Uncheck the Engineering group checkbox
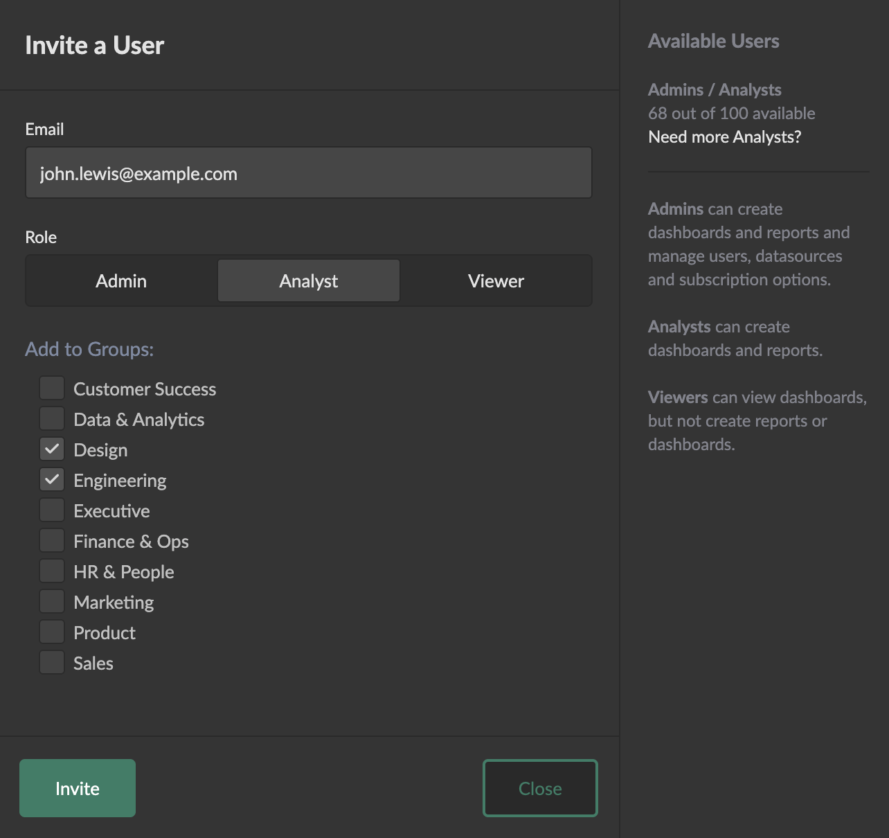The image size is (889, 838). coord(52,480)
